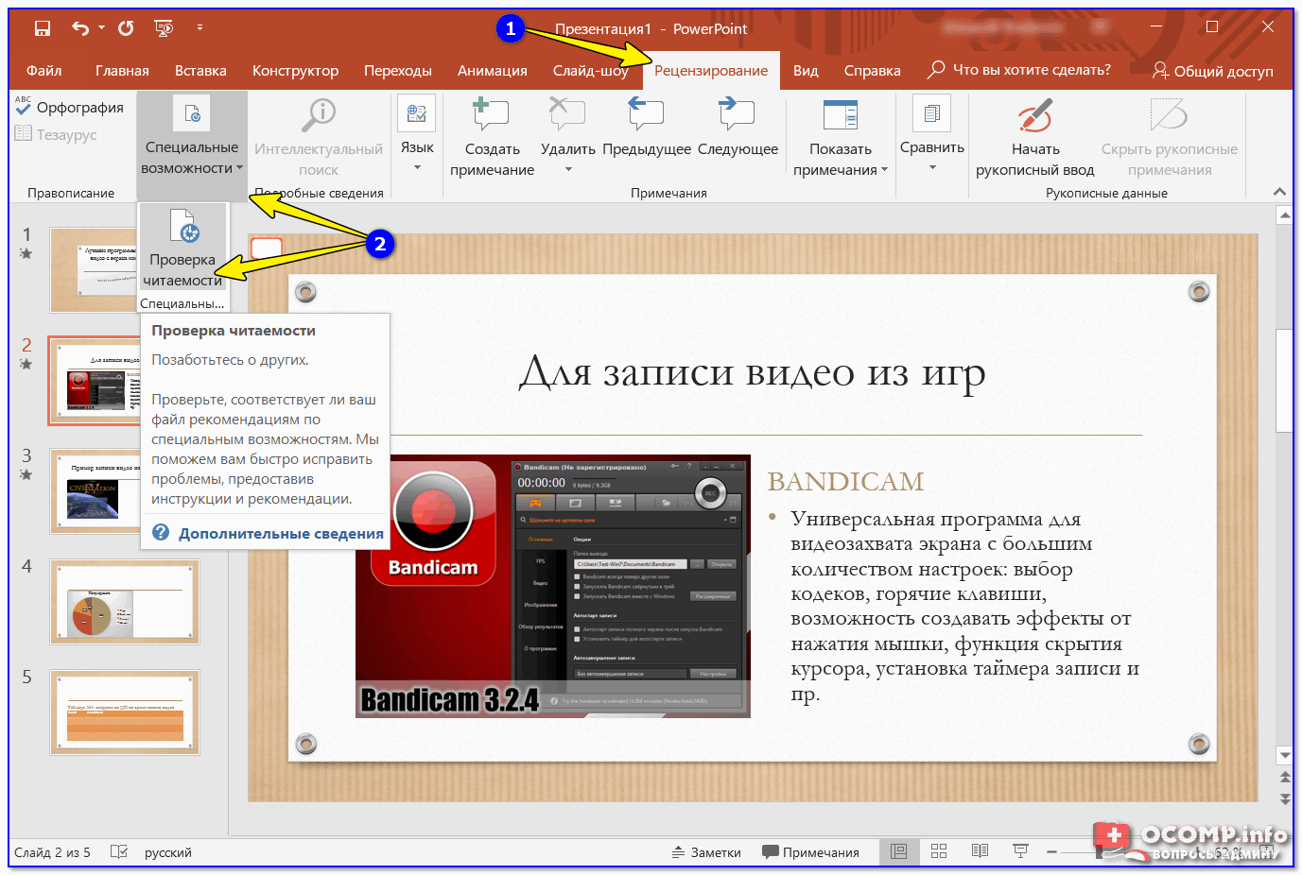
Task: Click the vertical scrollbar up arrow
Action: click(1284, 215)
